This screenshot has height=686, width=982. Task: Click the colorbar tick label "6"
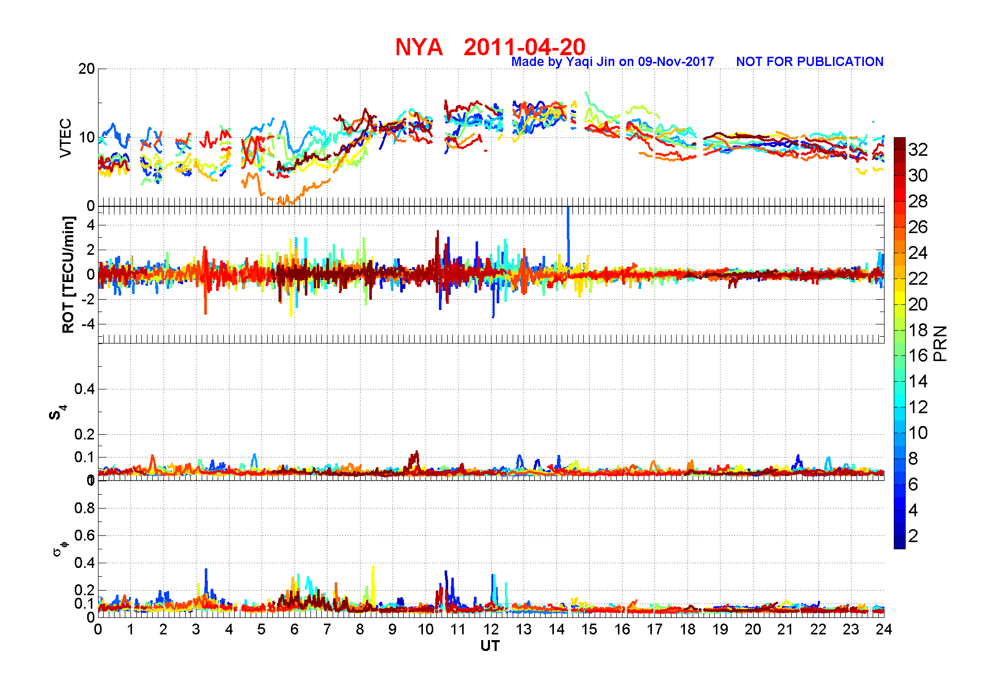click(x=913, y=484)
